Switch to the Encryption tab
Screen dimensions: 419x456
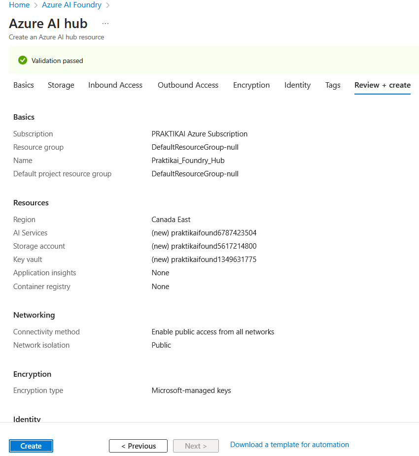(x=251, y=85)
